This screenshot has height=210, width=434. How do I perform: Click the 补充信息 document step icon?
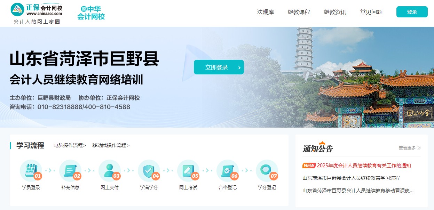pos(70,171)
